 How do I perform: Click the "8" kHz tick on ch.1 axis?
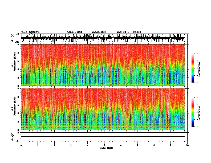point(18,53)
